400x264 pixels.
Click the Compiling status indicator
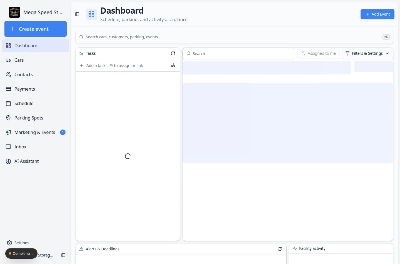21,253
